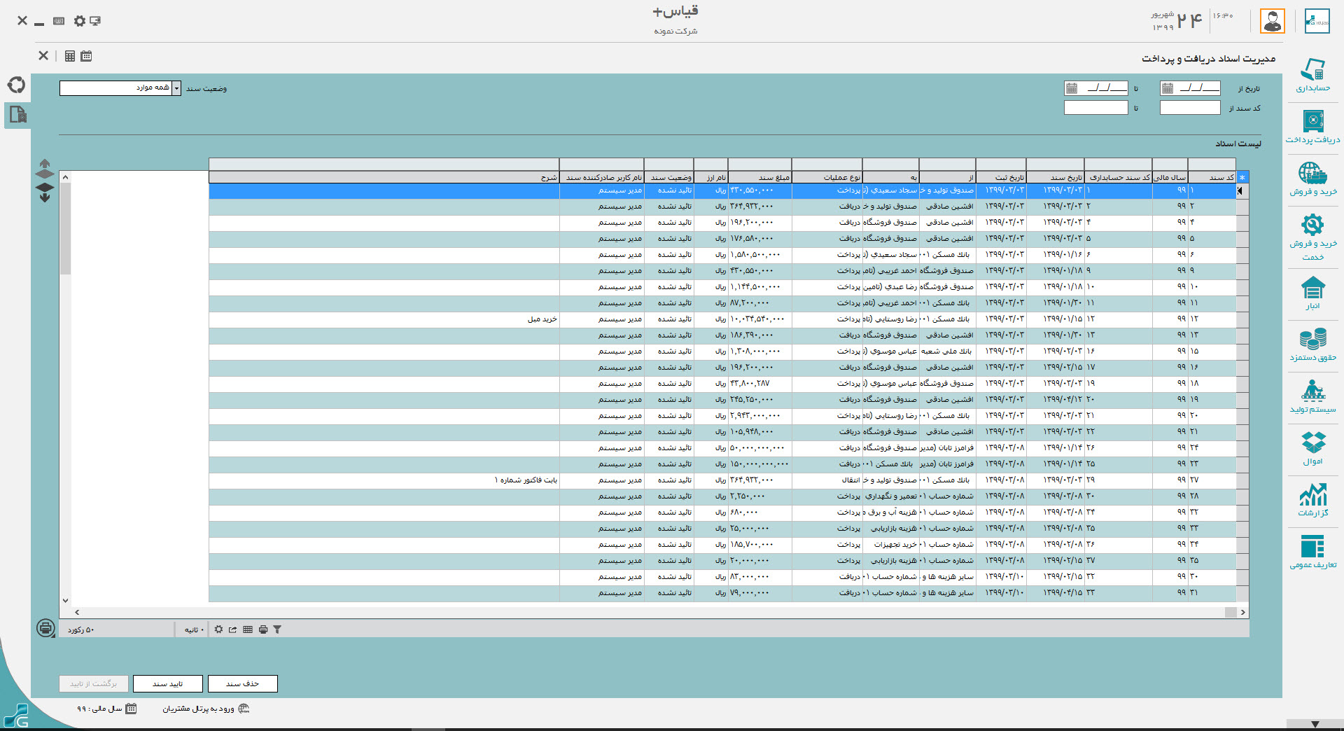This screenshot has height=731, width=1344.
Task: Select the row with description خرید مبل
Action: coord(722,319)
